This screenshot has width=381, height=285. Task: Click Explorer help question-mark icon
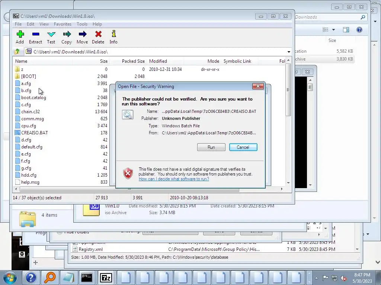[359, 30]
